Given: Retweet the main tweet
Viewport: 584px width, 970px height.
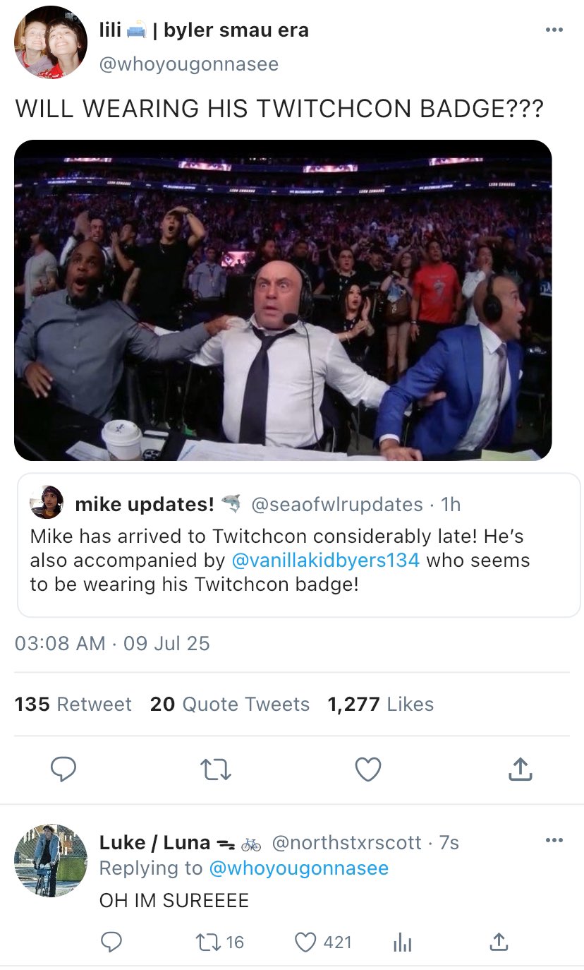Looking at the screenshot, I should [215, 770].
